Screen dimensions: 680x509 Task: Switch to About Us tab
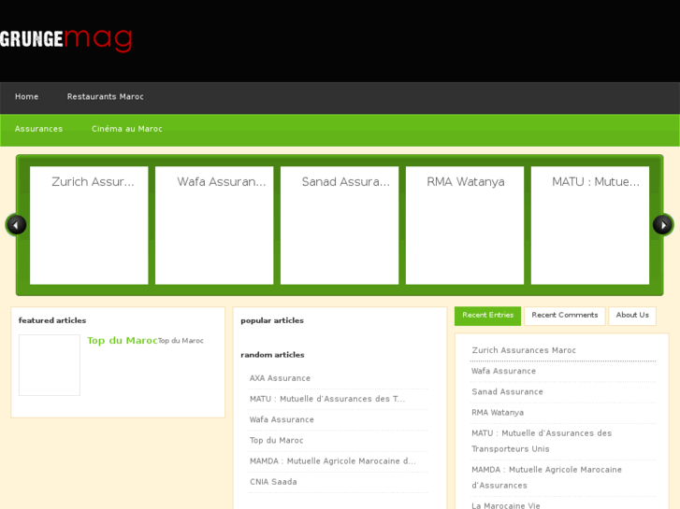632,316
